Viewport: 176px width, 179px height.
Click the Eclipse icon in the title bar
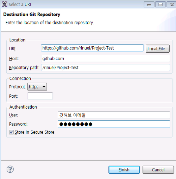(x=5, y=4)
